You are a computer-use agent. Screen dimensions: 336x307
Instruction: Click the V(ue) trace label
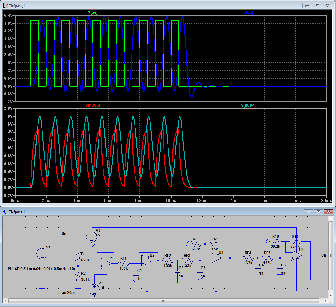(x=93, y=13)
